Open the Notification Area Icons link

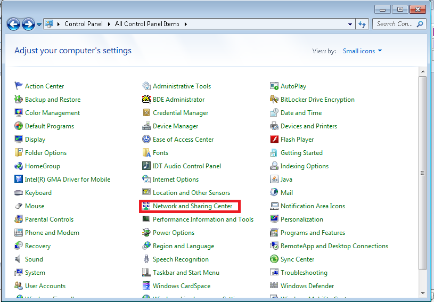(313, 206)
